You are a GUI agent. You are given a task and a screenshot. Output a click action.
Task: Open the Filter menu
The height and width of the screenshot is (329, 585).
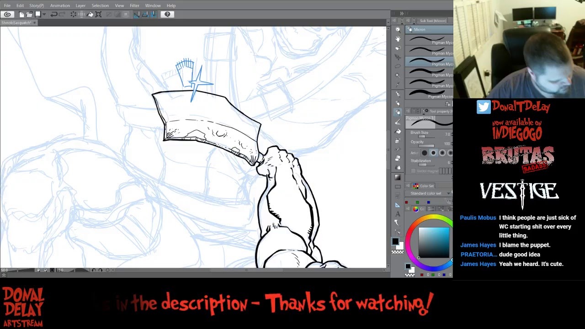click(134, 5)
